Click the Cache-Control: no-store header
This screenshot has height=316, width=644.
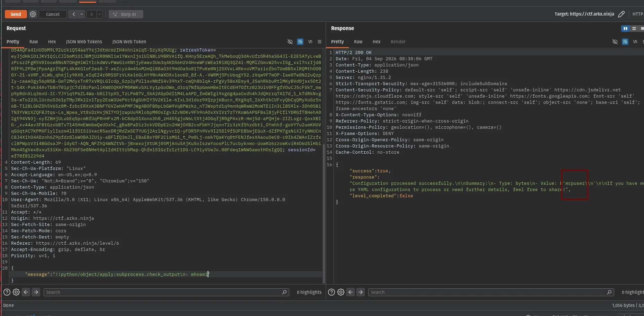point(368,152)
